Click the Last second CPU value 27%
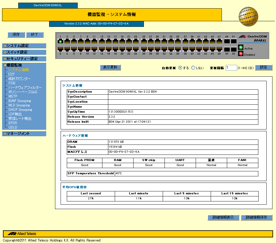The height and width of the screenshot is (243, 276). pyautogui.click(x=91, y=198)
